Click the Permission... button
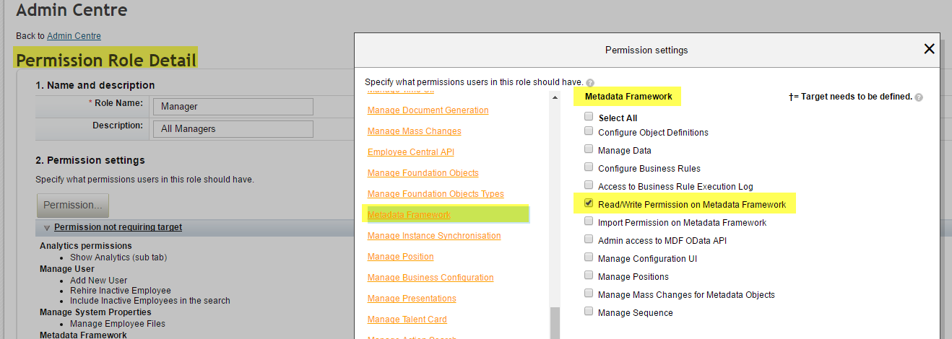The height and width of the screenshot is (339, 952). click(73, 205)
